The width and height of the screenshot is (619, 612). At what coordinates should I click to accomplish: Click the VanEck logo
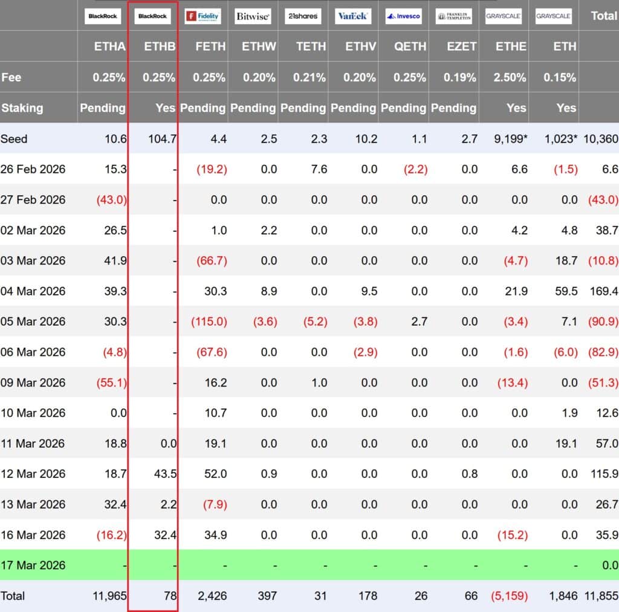[353, 16]
